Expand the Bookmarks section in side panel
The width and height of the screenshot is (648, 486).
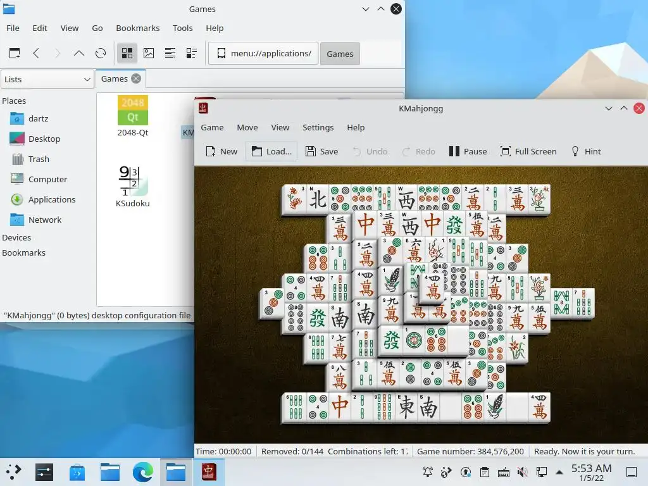coord(23,253)
